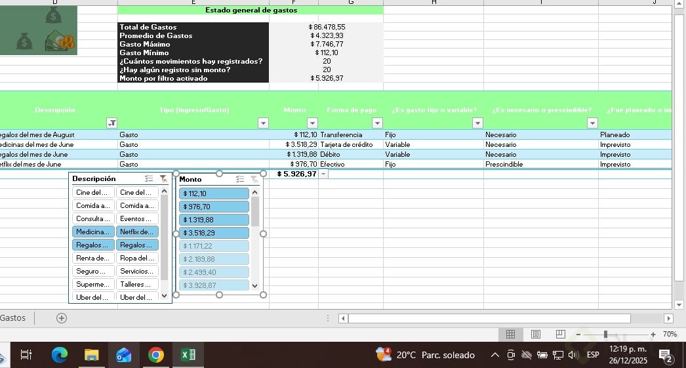Toggle Seguro... item in Descripción slicer
The height and width of the screenshot is (368, 686).
tap(93, 271)
